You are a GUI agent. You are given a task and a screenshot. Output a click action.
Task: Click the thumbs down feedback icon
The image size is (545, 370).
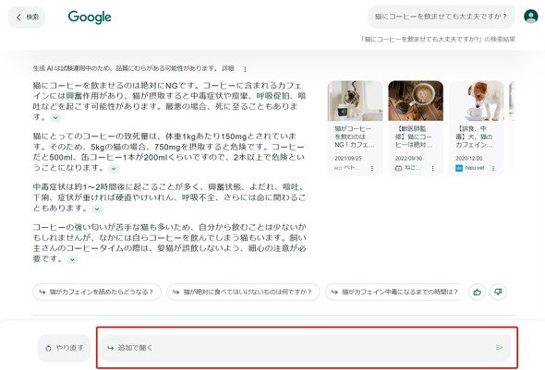click(498, 292)
